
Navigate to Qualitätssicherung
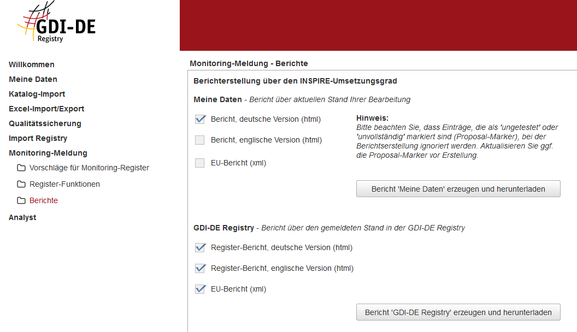(45, 123)
